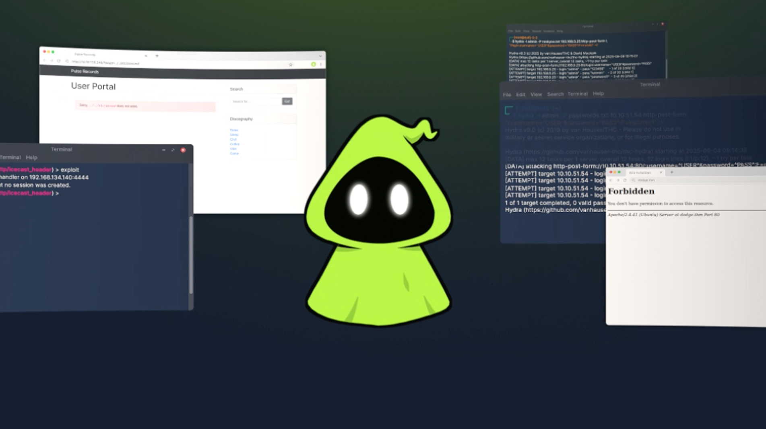Screen dimensions: 766x429
Task: Click the left Terminal vertical scrollbar
Action: click(191, 254)
